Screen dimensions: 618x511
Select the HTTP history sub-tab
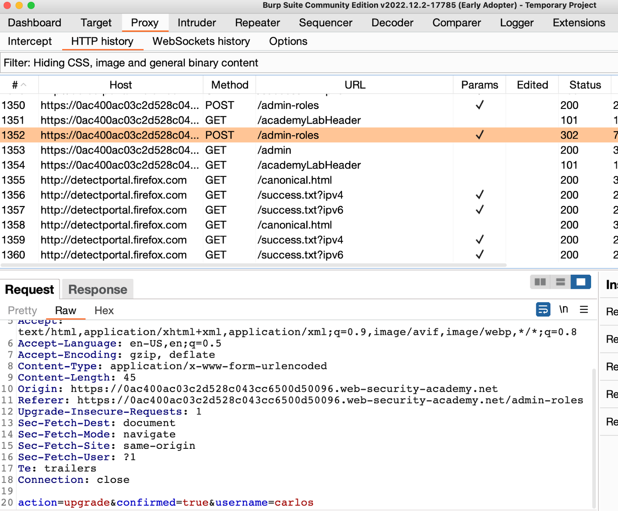pyautogui.click(x=102, y=41)
